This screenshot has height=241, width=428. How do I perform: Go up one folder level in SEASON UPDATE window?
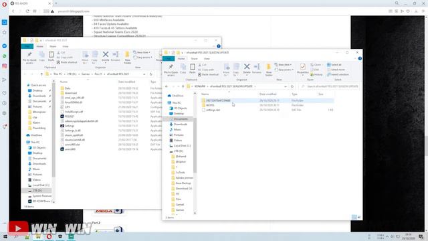click(x=183, y=86)
